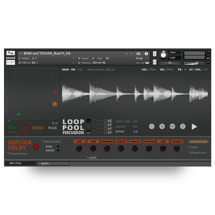Click the Floor tom 6_120_01 loop name

pos(101,70)
